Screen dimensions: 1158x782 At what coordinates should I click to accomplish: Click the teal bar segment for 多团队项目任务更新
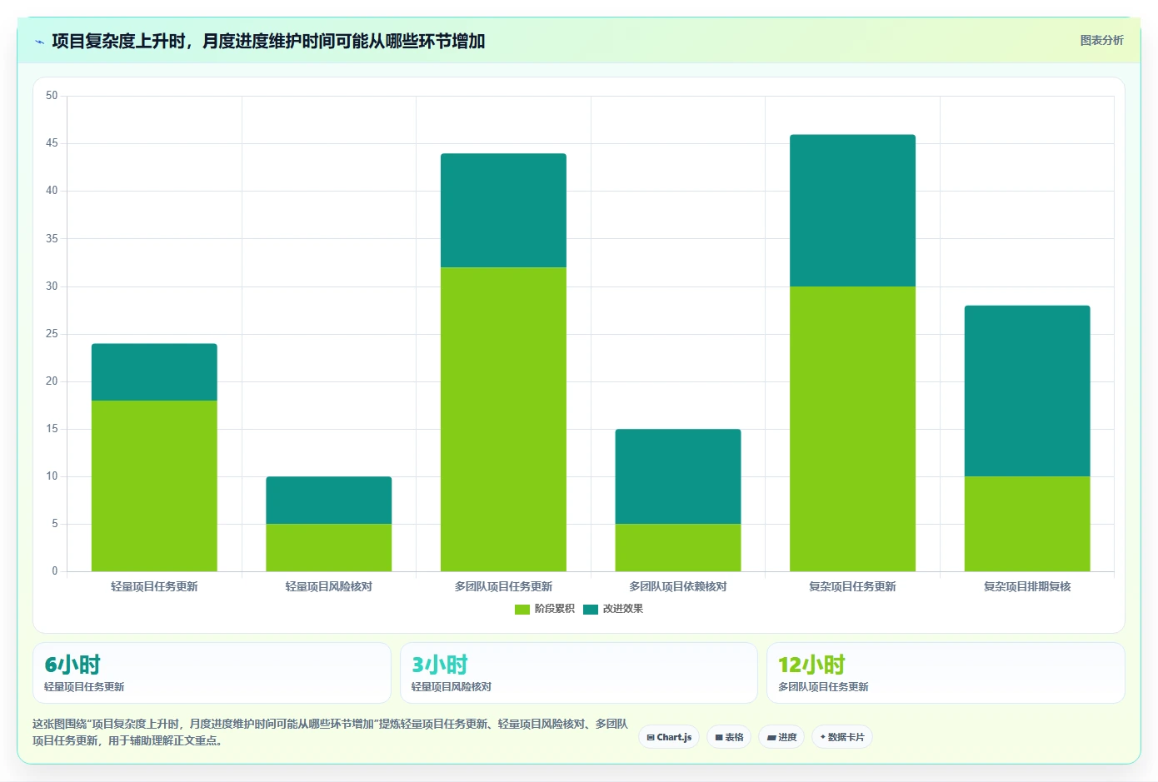point(503,210)
